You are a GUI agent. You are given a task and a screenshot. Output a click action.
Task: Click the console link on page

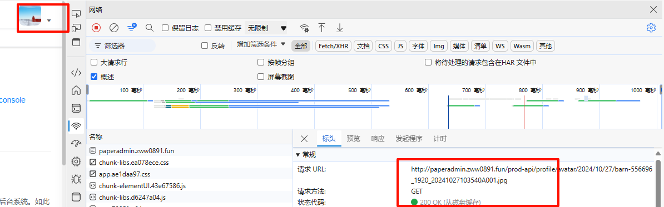coord(13,100)
